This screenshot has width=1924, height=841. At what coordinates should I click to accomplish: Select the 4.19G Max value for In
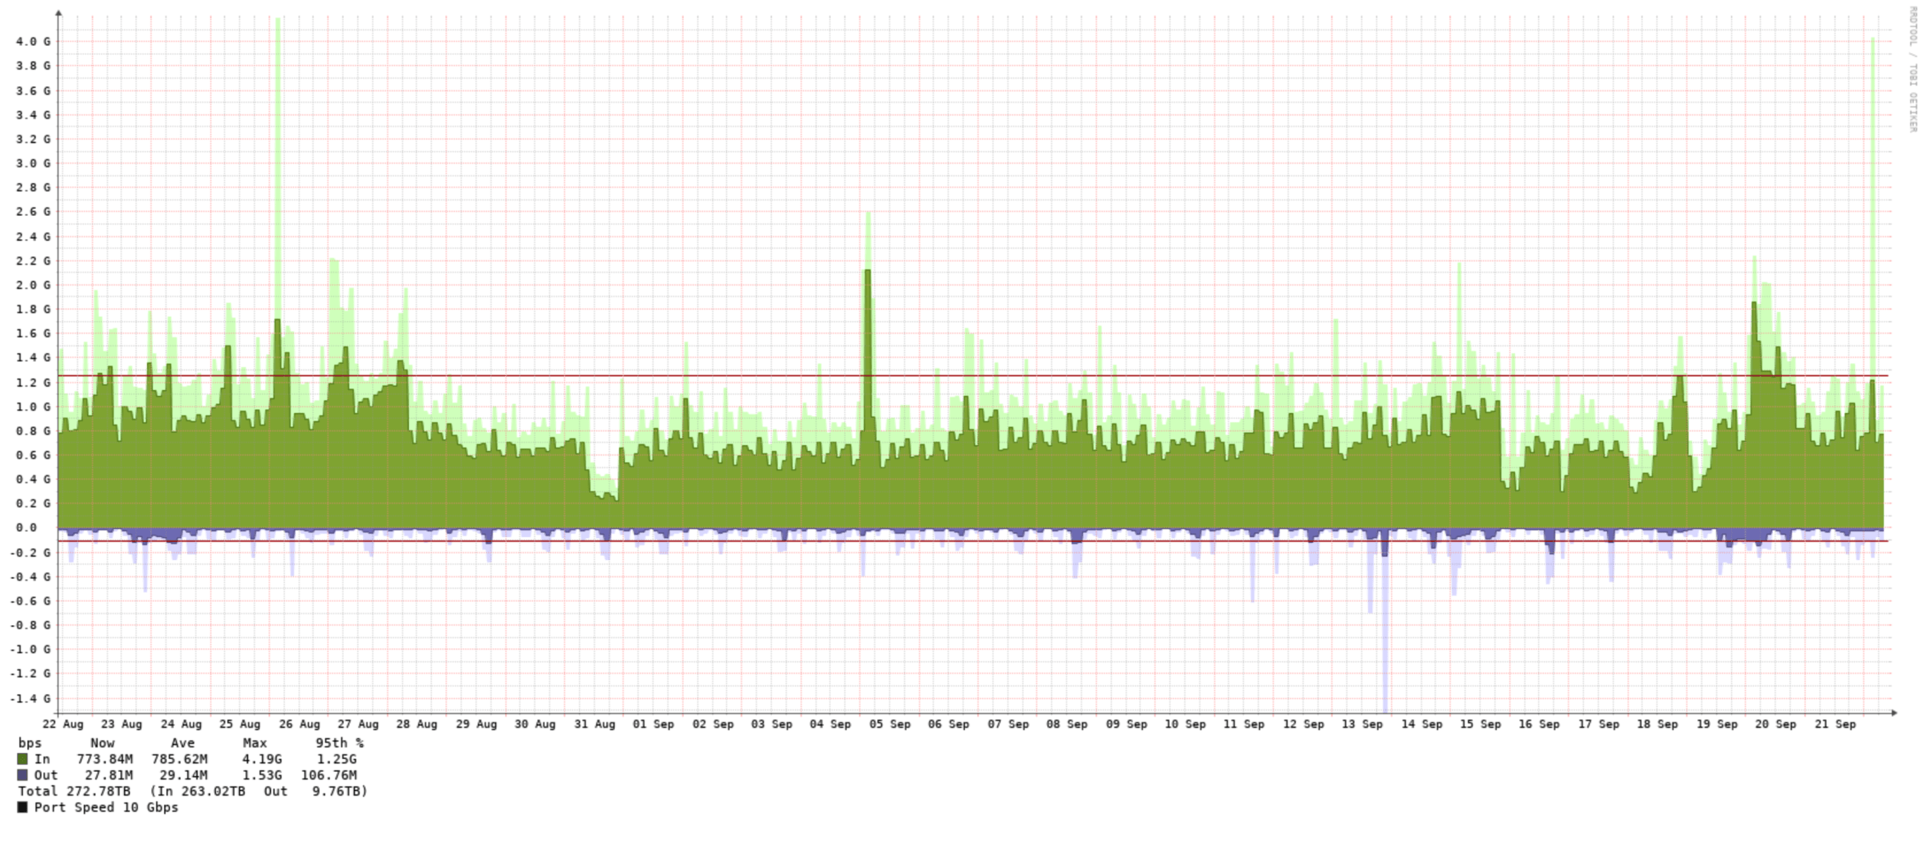pos(260,758)
